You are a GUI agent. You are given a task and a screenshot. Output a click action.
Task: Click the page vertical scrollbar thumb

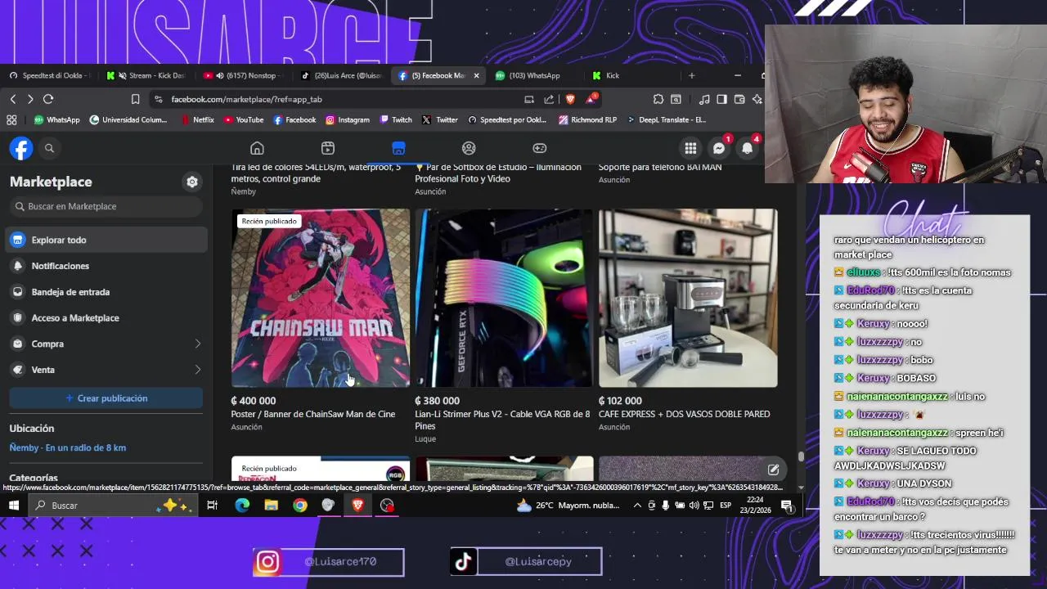point(801,456)
